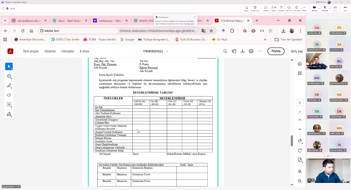Image resolution: width=351 pixels, height=190 pixels.
Task: Open the Dönüştür menu
Action: click(68, 51)
